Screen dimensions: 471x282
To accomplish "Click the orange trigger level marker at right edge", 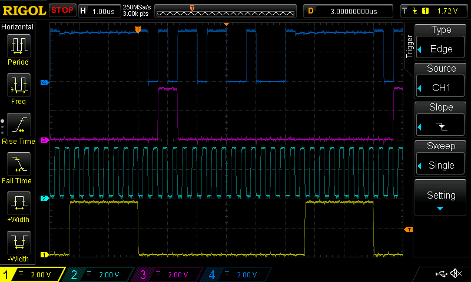I will [408, 230].
